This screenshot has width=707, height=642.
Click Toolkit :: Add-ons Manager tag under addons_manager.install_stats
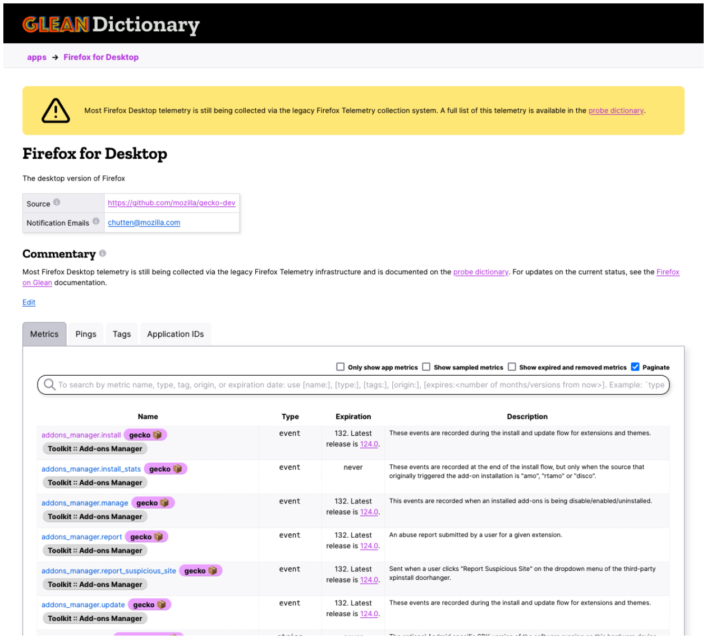95,483
